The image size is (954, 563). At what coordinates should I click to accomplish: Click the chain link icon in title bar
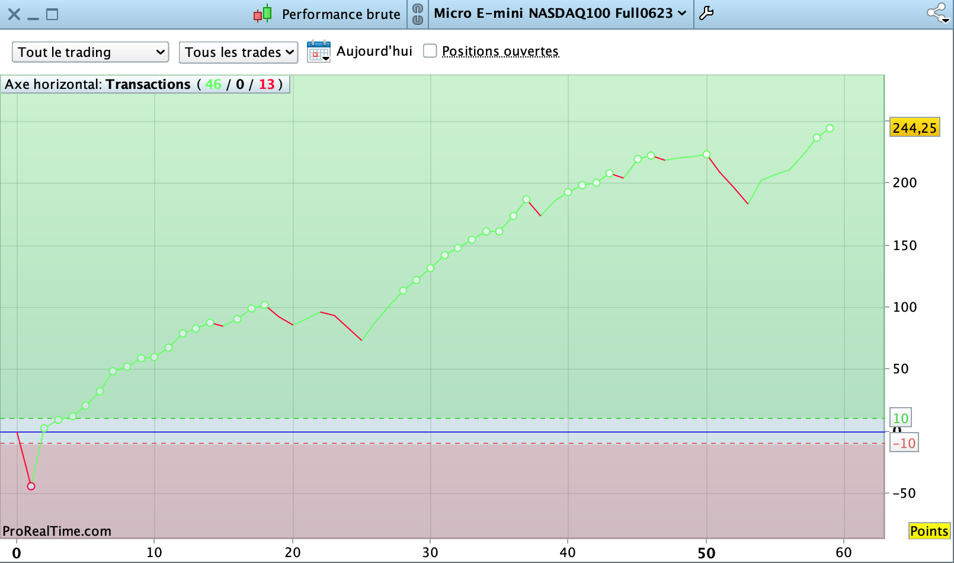[418, 14]
